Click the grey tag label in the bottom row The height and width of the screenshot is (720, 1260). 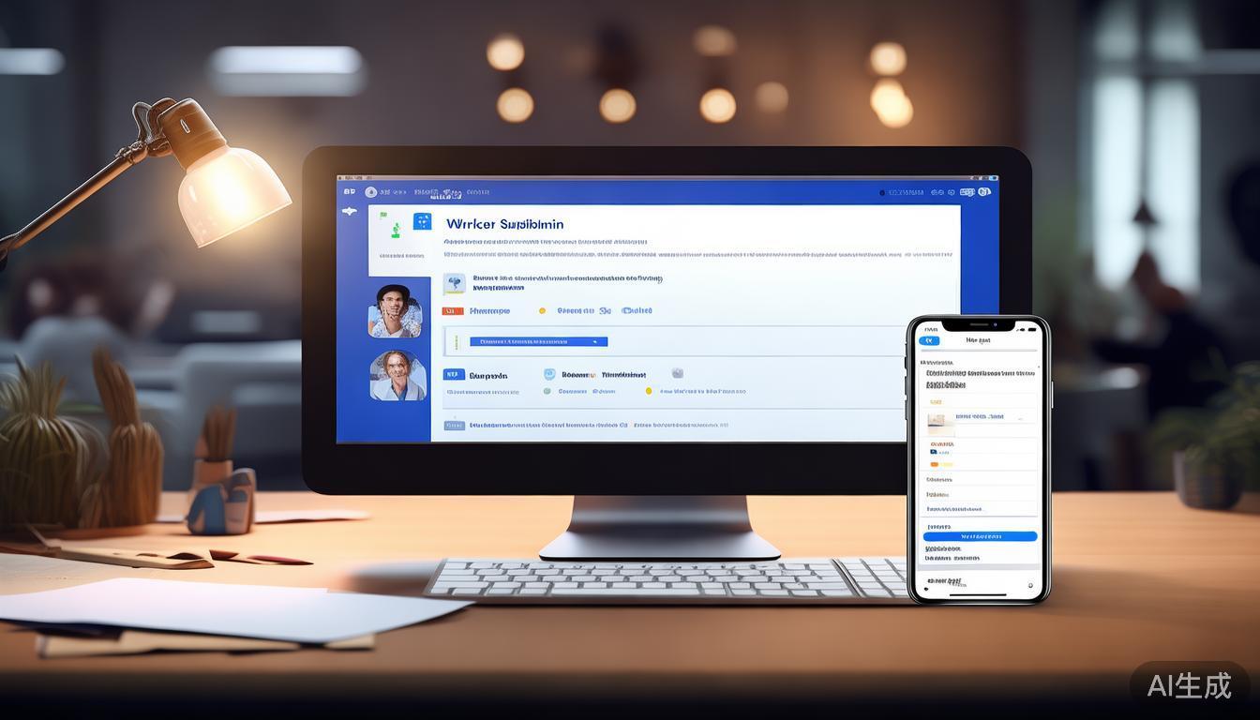tap(454, 425)
